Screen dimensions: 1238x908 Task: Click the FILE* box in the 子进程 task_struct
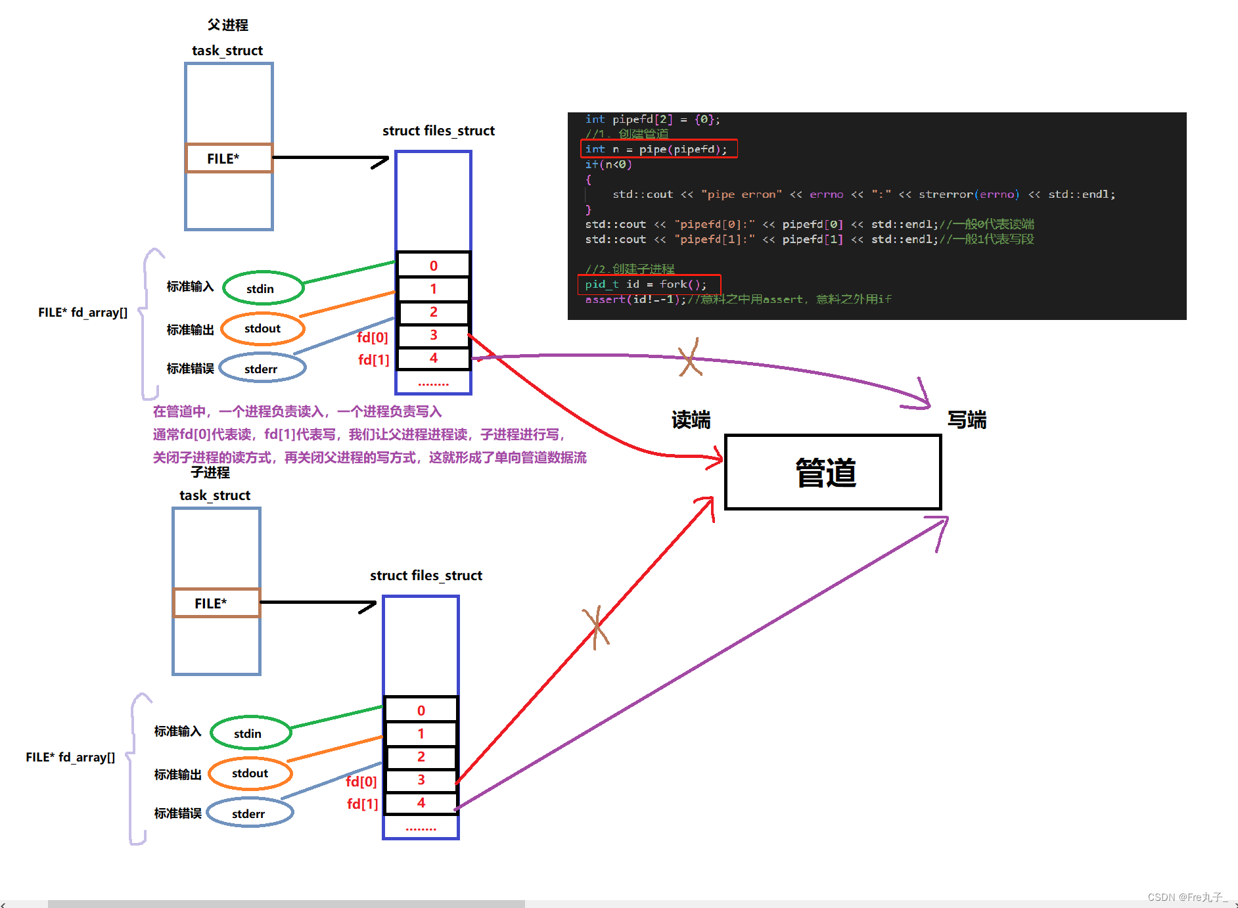pos(217,603)
